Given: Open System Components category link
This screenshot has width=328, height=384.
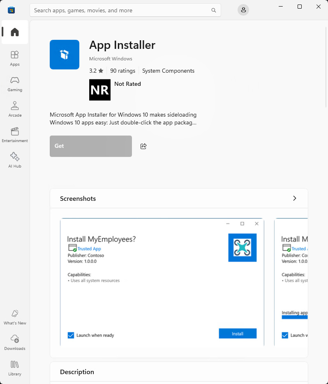Looking at the screenshot, I should [x=169, y=71].
